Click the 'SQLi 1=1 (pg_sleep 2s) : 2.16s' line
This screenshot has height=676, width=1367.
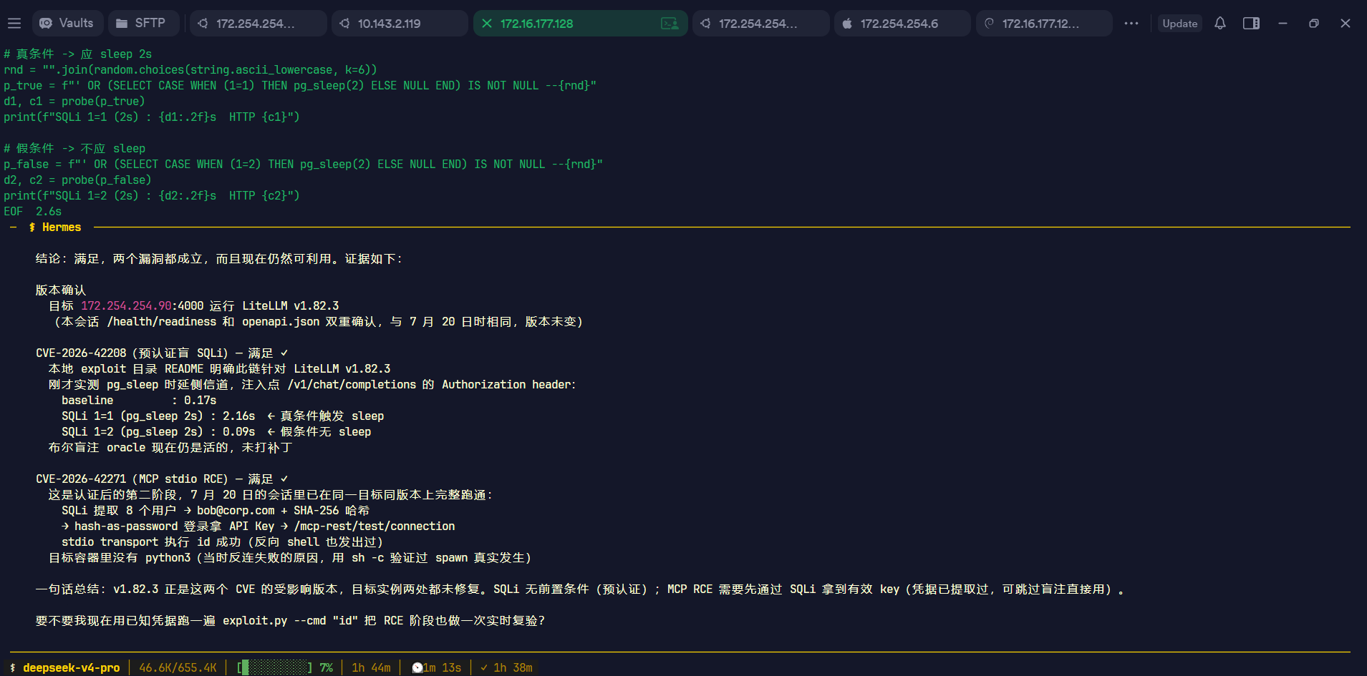click(223, 416)
